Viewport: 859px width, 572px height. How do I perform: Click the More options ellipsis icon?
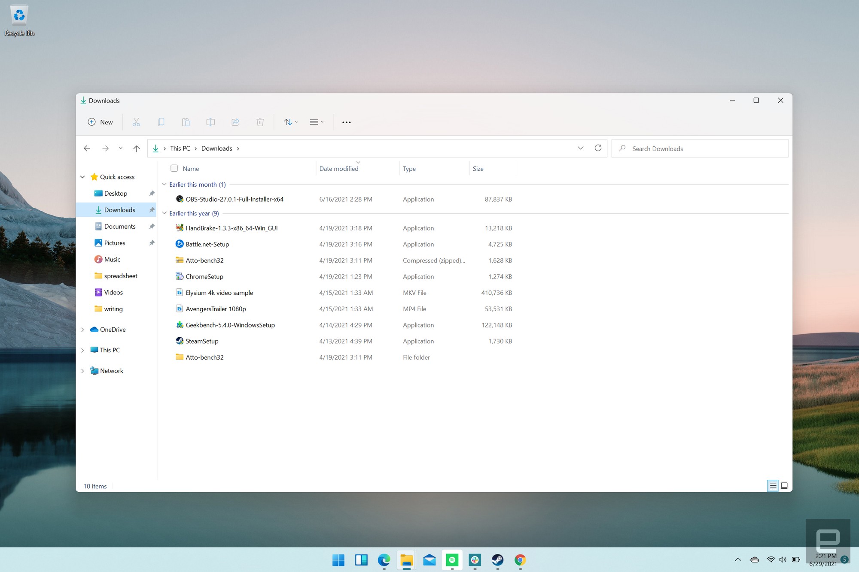pyautogui.click(x=345, y=122)
